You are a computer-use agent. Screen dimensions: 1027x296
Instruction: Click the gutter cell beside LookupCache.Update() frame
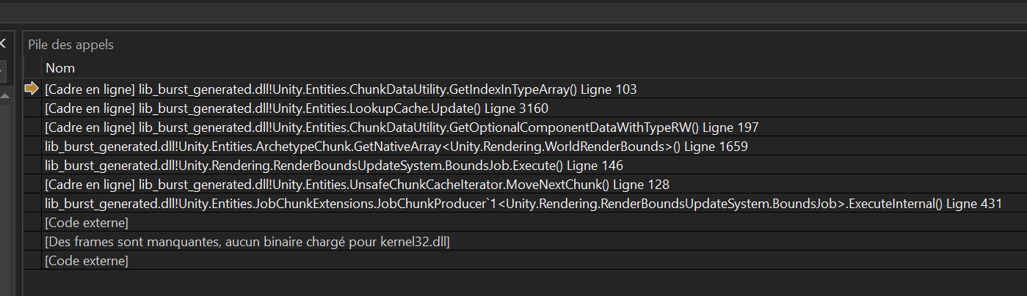pos(32,108)
